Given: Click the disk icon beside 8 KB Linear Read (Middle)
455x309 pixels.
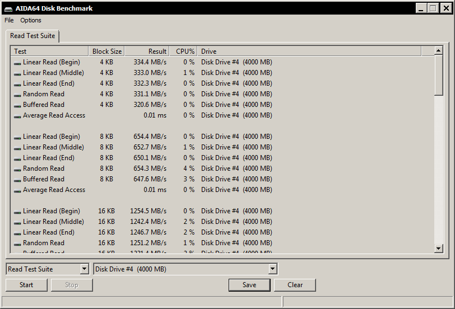Looking at the screenshot, I should pyautogui.click(x=17, y=148).
